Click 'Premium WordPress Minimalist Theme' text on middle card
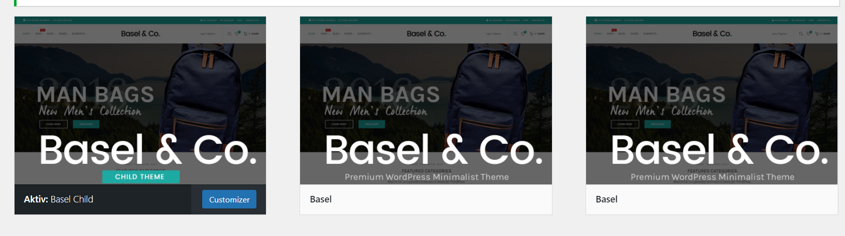The image size is (845, 236). [x=427, y=177]
